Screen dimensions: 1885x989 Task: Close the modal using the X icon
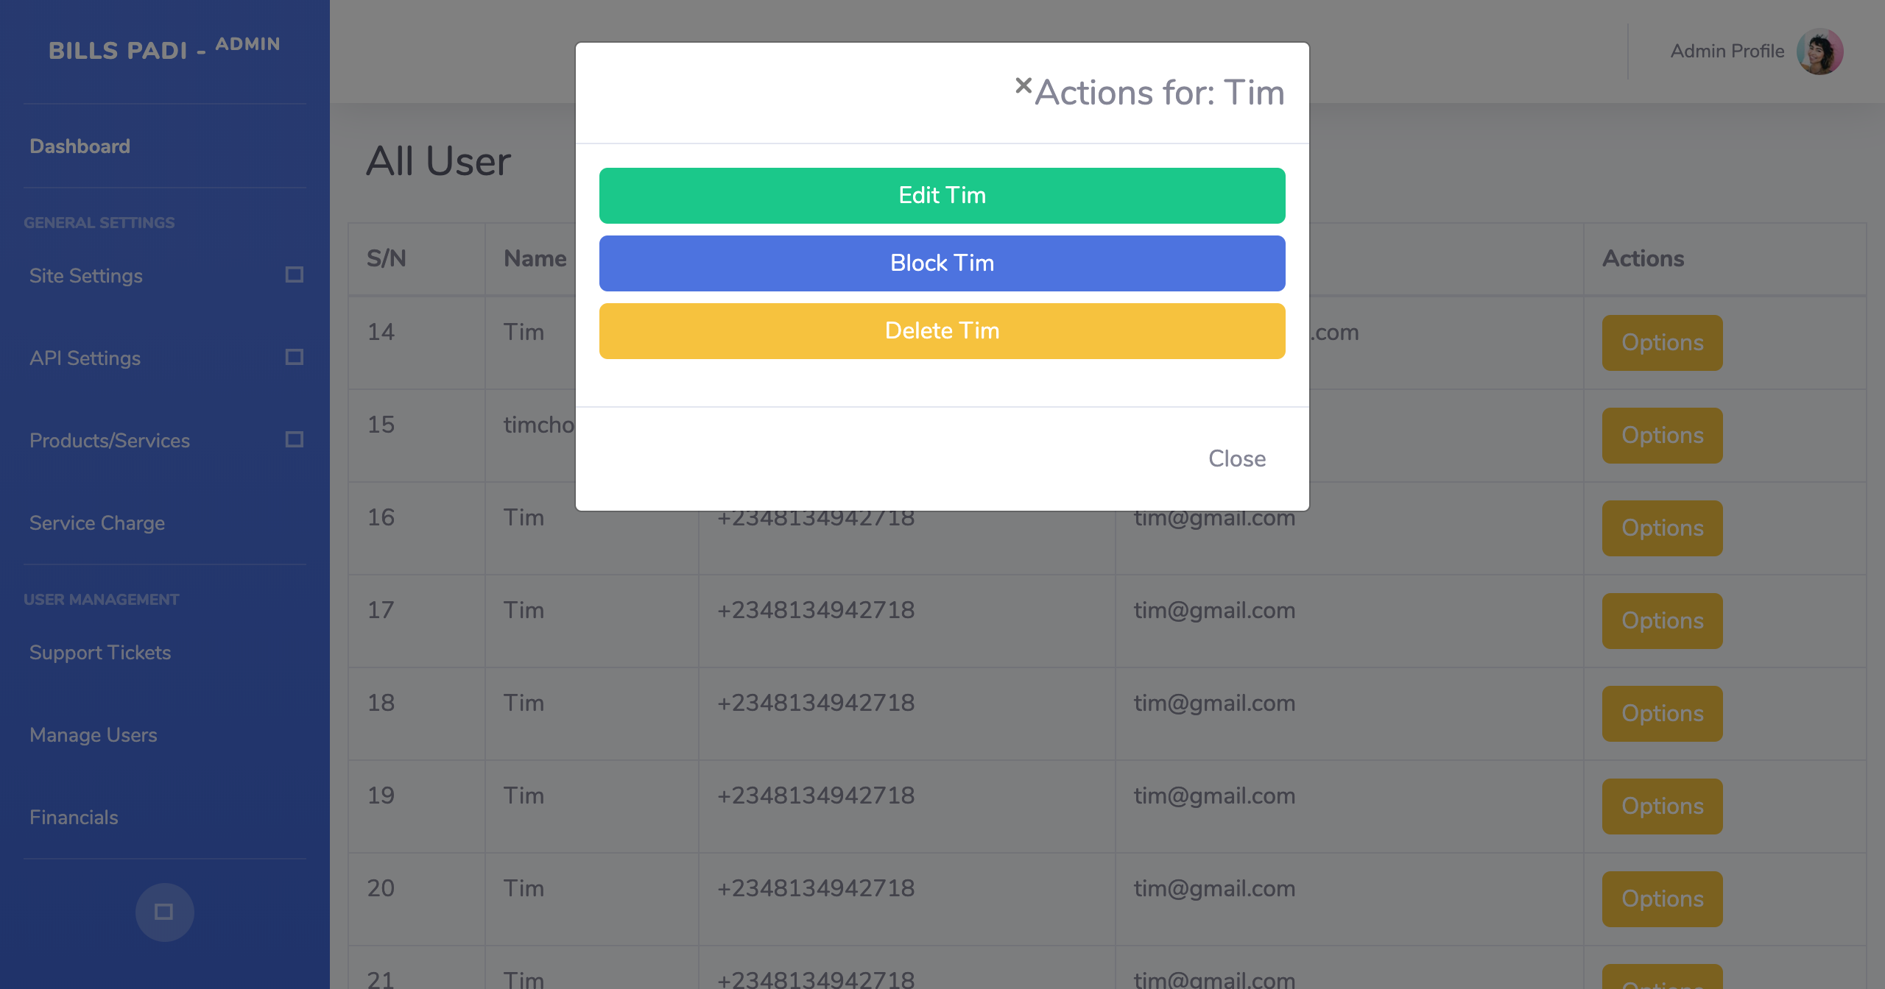point(1023,85)
